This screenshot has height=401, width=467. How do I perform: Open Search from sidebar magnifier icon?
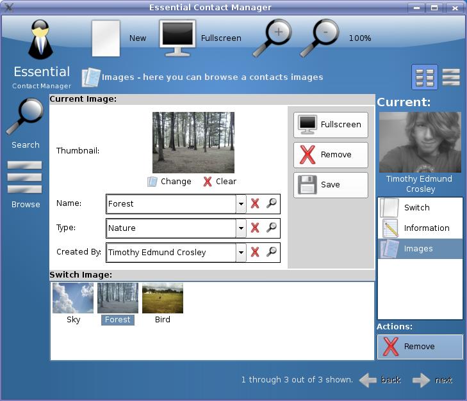(26, 116)
